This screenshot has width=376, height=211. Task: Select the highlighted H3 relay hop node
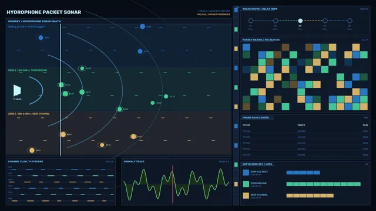point(300,21)
